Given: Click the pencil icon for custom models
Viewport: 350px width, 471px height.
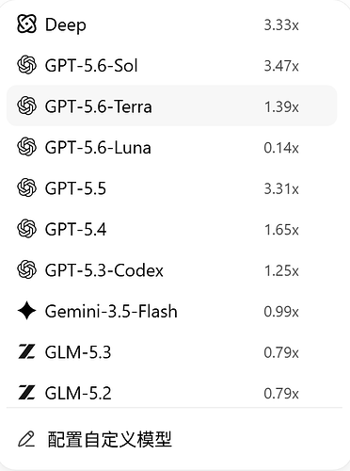Looking at the screenshot, I should pos(26,439).
